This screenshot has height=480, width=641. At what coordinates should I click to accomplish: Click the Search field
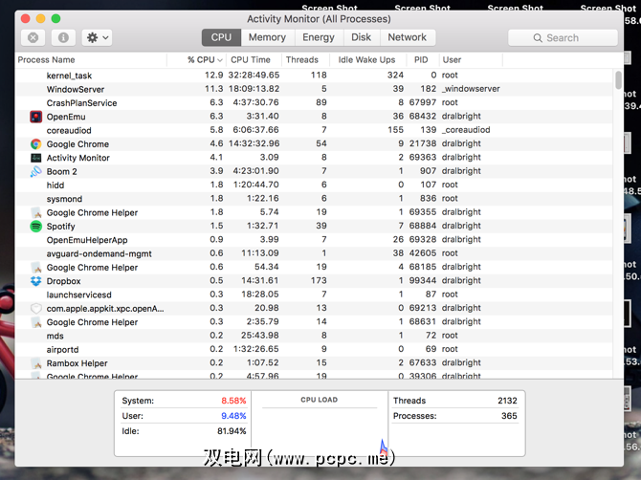[563, 37]
